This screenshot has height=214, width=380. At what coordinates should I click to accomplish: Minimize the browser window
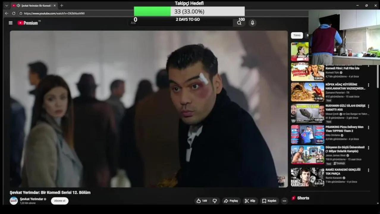[357, 6]
